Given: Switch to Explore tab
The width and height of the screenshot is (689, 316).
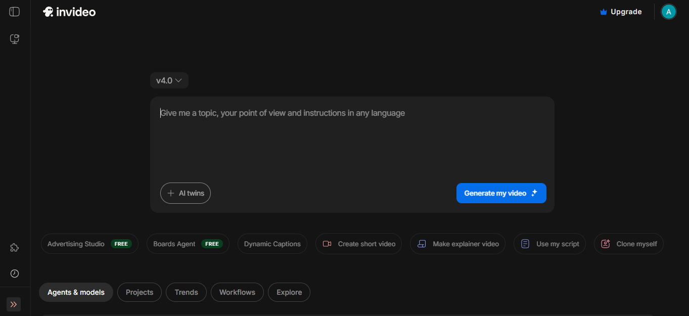Looking at the screenshot, I should (x=289, y=292).
